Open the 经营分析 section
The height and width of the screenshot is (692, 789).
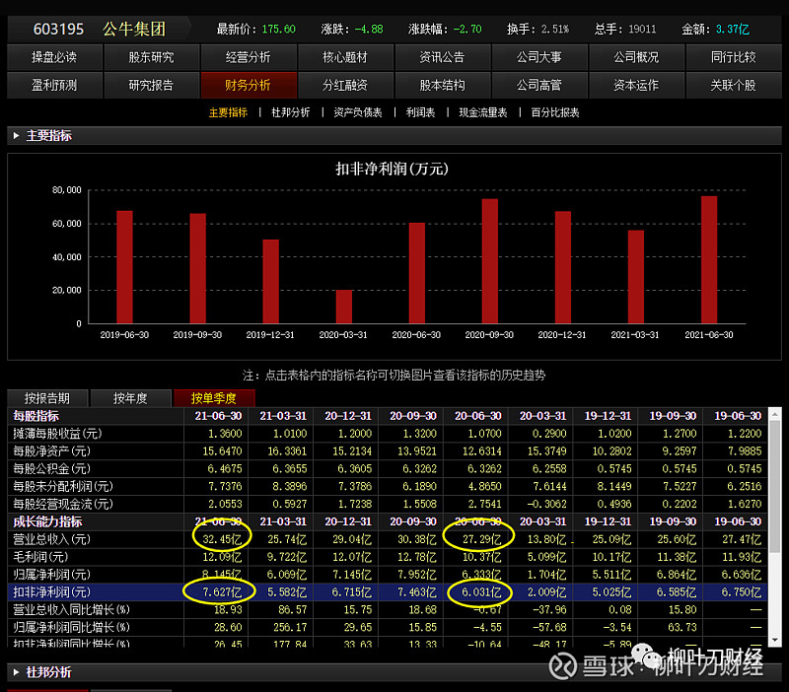tap(249, 57)
